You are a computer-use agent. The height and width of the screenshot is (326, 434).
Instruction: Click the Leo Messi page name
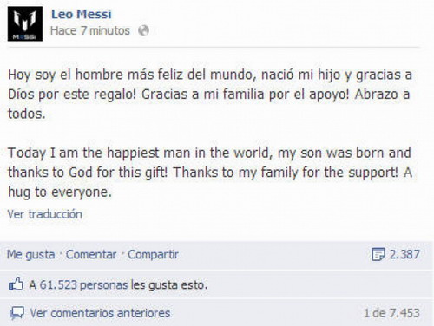coord(82,14)
